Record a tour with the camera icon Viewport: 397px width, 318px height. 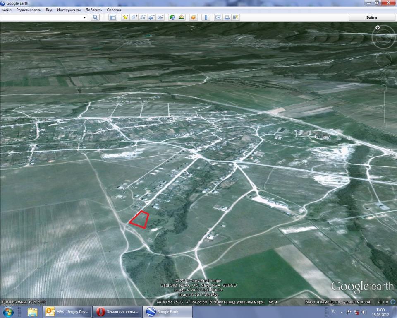tap(160, 17)
